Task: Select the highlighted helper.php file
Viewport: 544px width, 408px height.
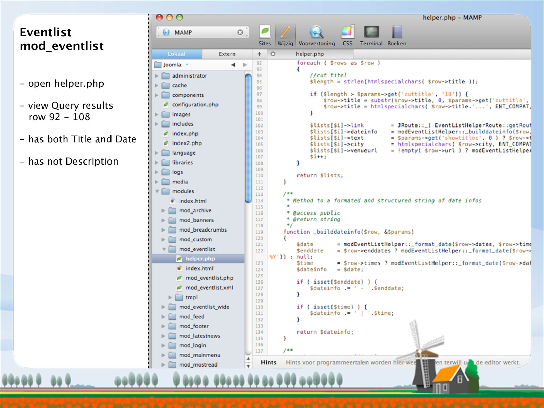Action: click(x=199, y=259)
